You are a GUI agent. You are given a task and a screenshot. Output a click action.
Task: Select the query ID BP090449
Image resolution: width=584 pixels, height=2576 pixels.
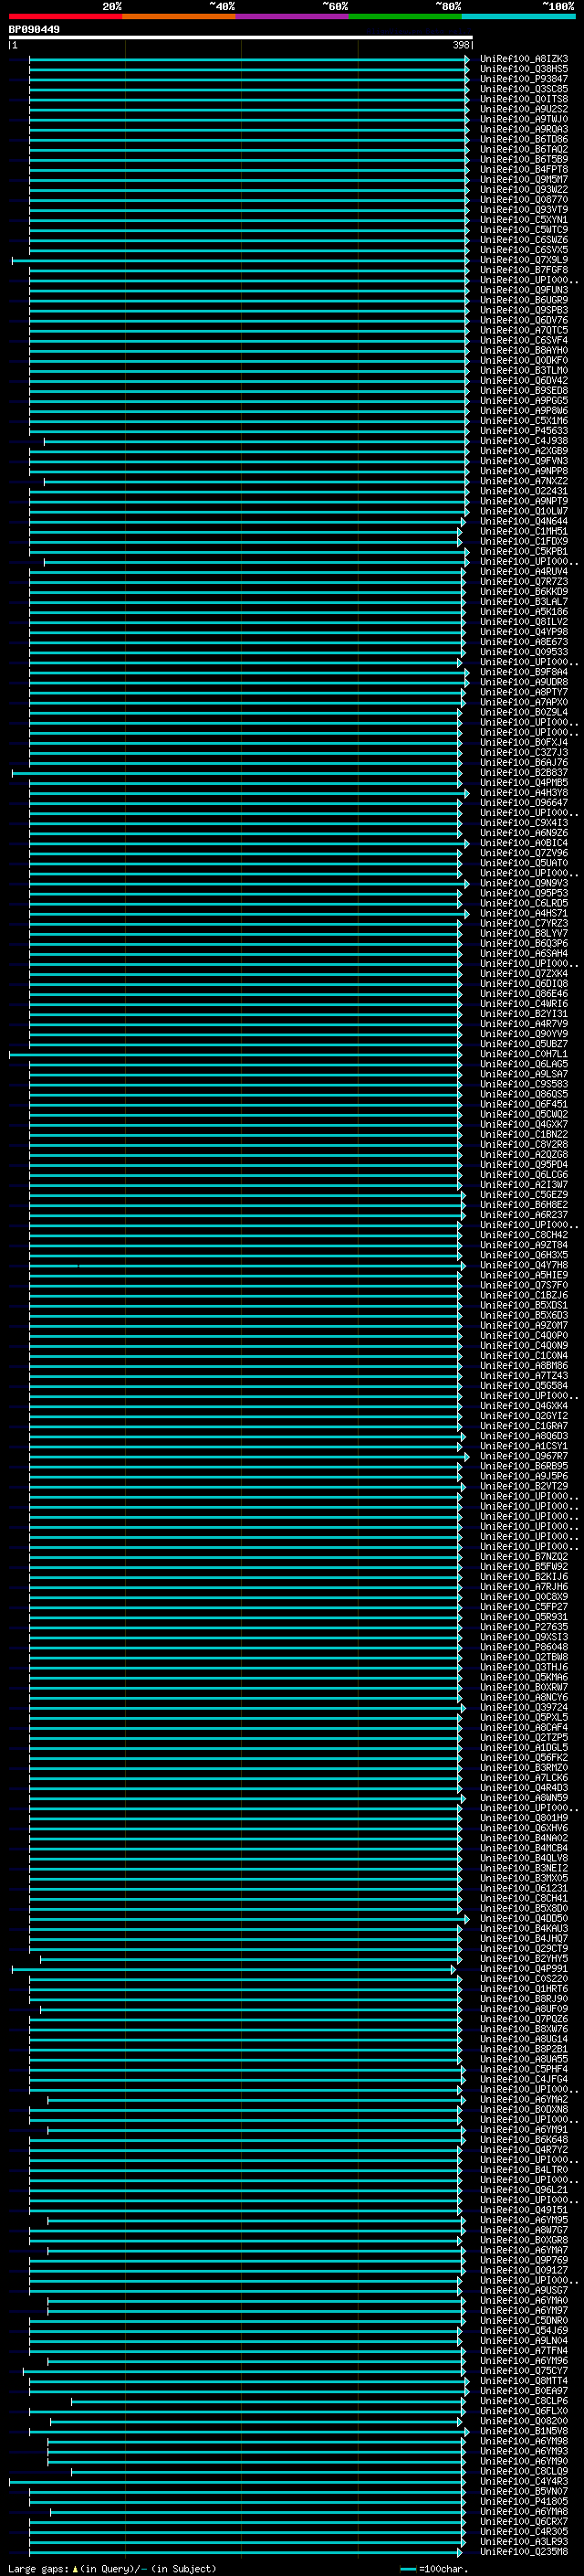coord(34,30)
